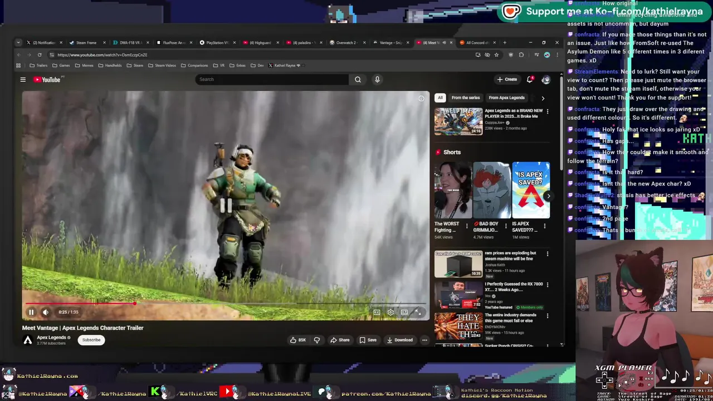Switch to the Overwatch 2 tab
Screen dimensions: 713x401
(348, 42)
